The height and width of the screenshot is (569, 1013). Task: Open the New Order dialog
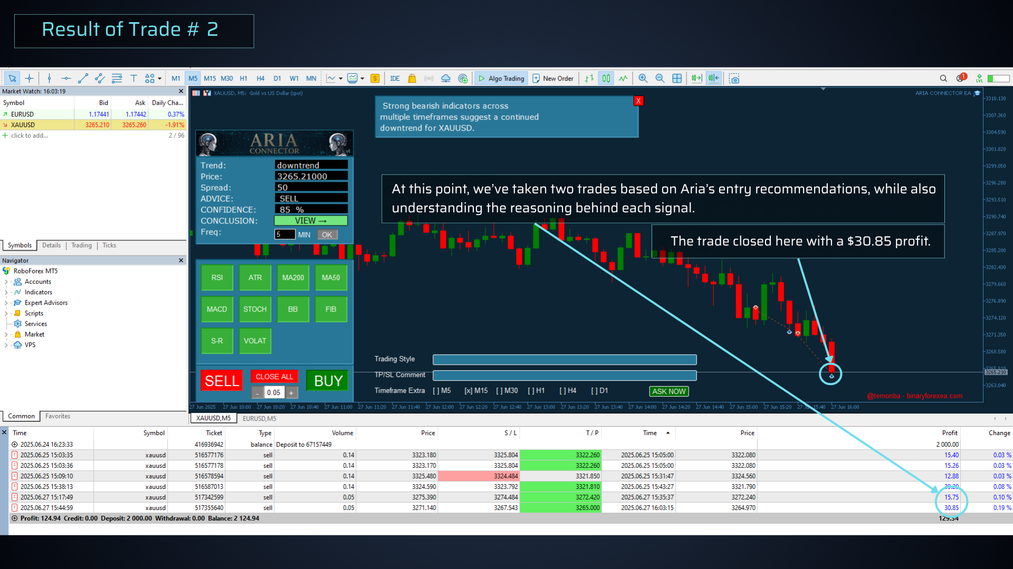coord(553,79)
